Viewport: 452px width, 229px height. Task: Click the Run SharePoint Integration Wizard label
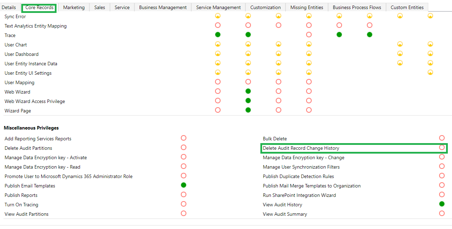coord(299,195)
